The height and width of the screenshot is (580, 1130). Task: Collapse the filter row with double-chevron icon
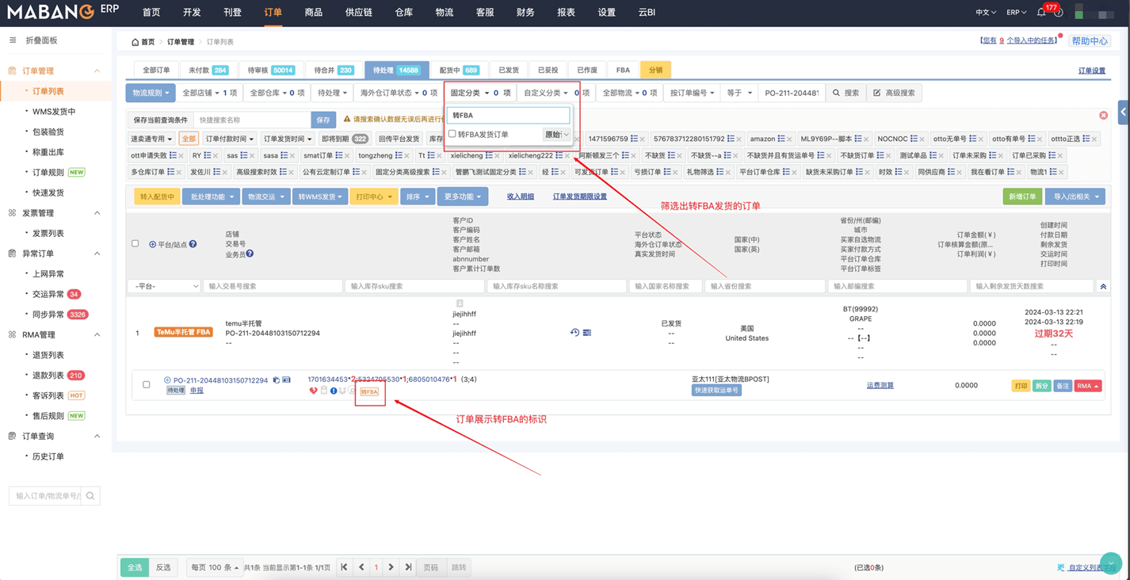point(1103,287)
